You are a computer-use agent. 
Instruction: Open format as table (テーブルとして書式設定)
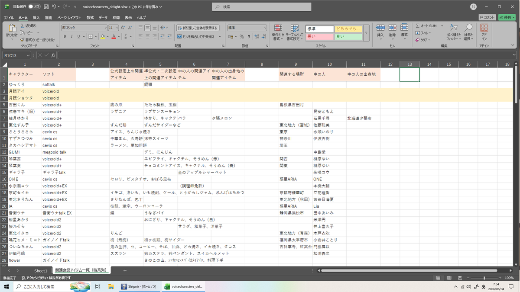pos(294,32)
